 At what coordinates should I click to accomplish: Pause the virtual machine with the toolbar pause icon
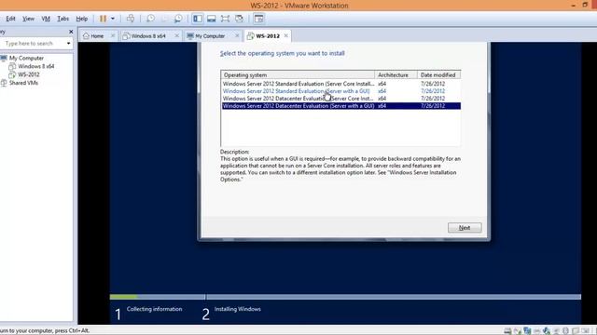[103, 19]
